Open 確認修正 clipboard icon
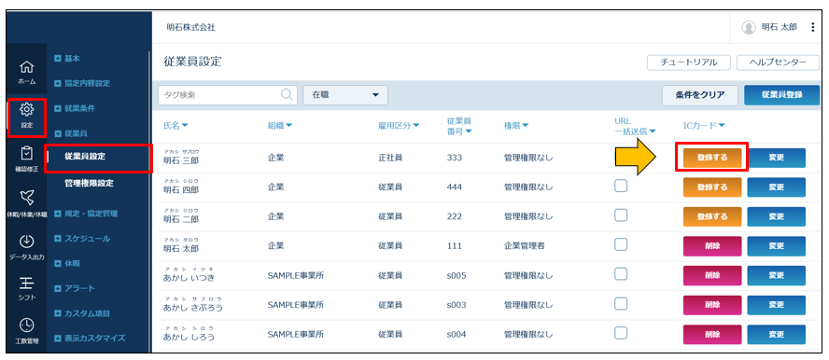This screenshot has width=829, height=360. [27, 159]
